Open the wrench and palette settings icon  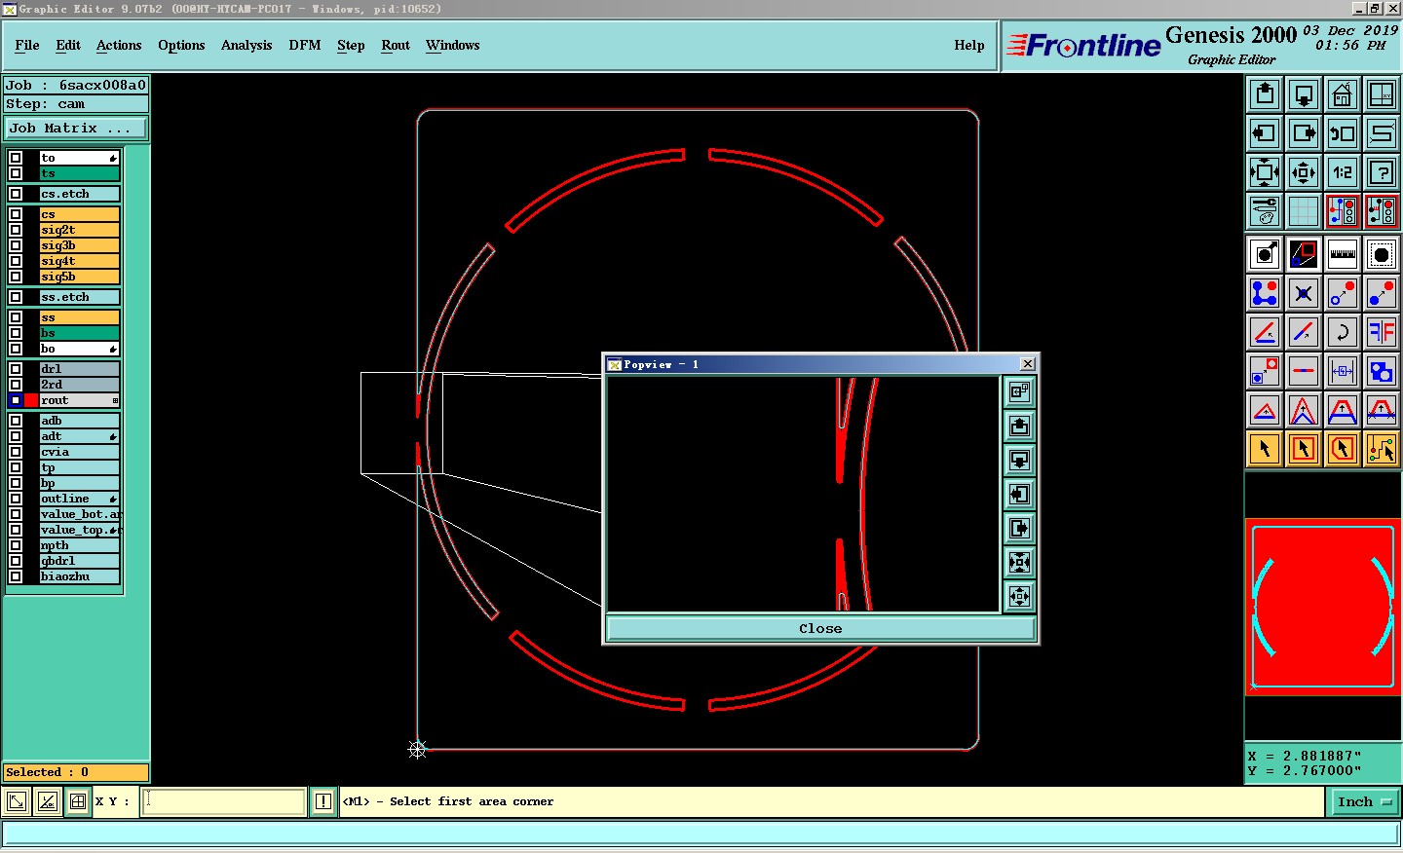tap(1265, 211)
